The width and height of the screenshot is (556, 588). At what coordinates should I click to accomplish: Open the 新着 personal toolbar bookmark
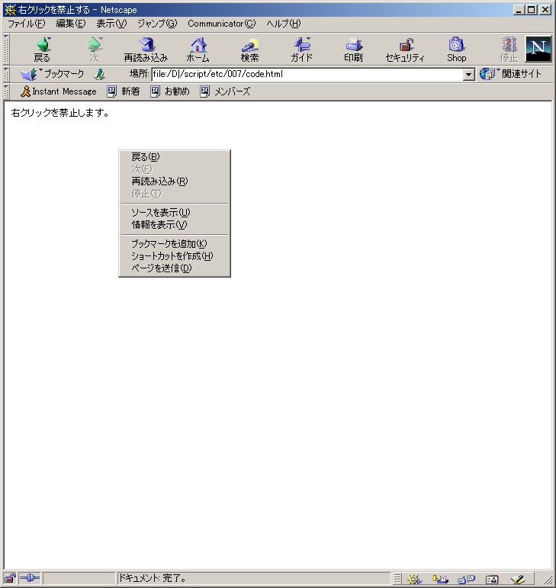(x=124, y=92)
